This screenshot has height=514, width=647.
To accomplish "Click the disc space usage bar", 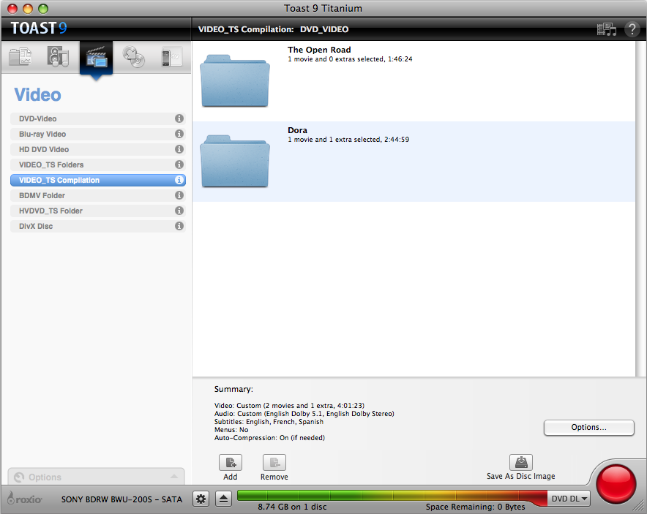I will point(392,496).
